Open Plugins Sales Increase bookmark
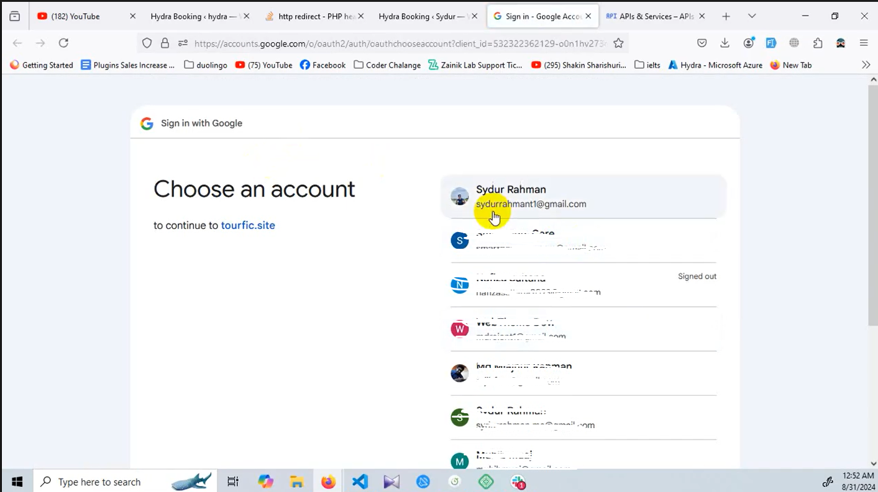 click(x=128, y=65)
